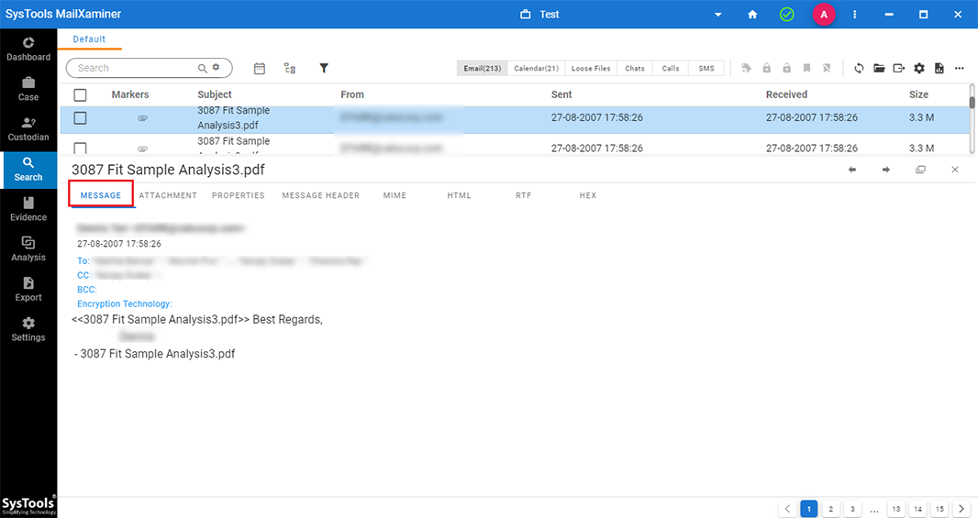Click the magnifier icon in search box

pos(203,68)
